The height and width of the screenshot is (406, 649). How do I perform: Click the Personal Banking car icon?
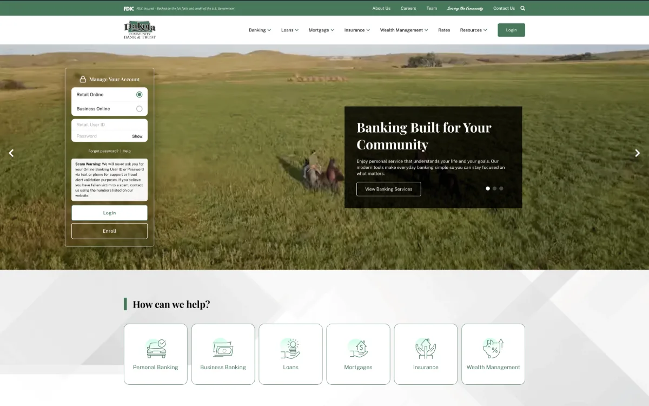point(156,349)
